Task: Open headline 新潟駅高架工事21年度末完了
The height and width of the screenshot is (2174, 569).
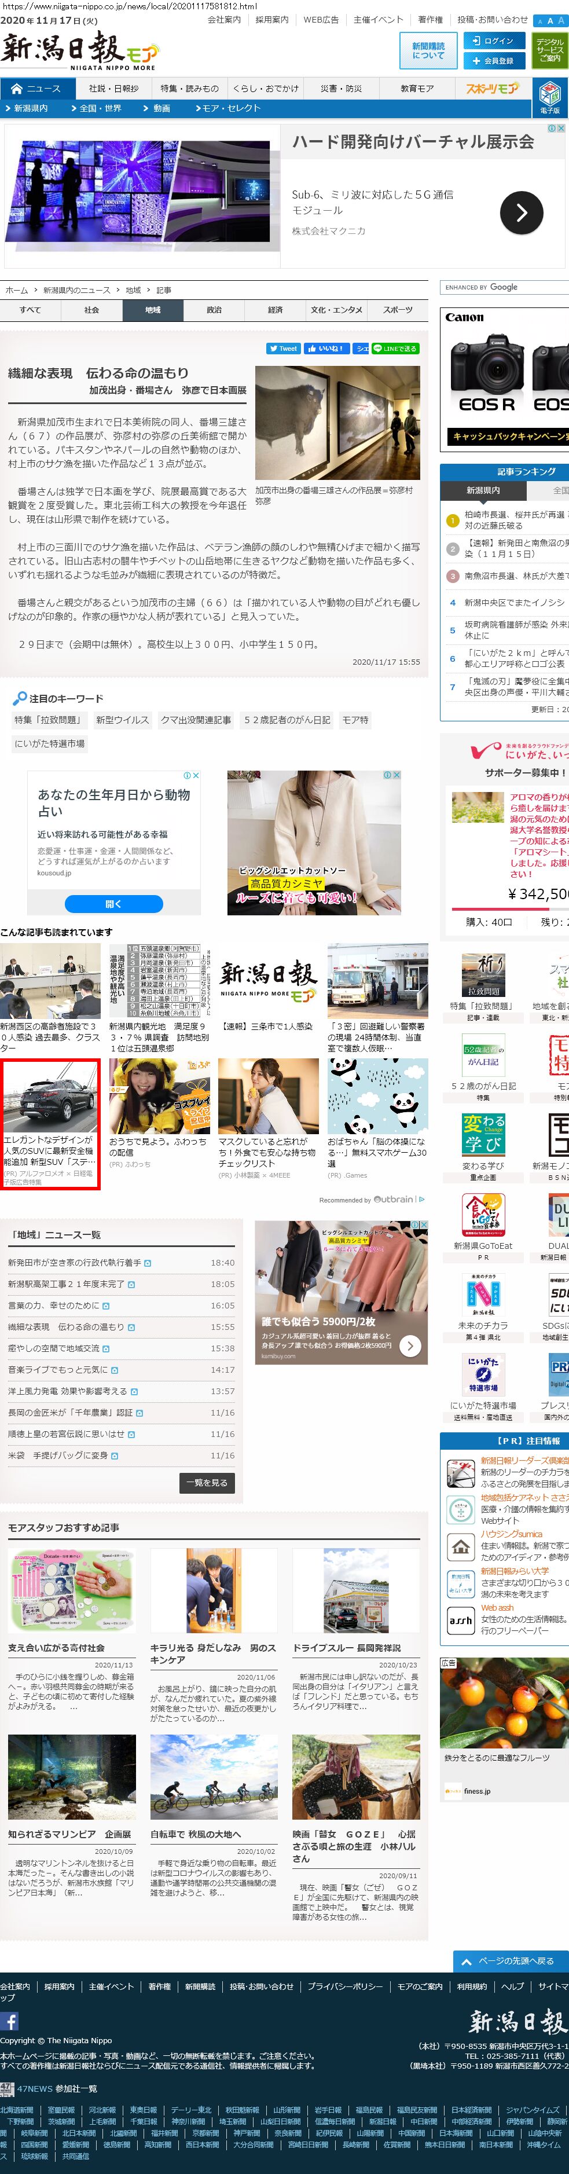Action: pos(66,1285)
